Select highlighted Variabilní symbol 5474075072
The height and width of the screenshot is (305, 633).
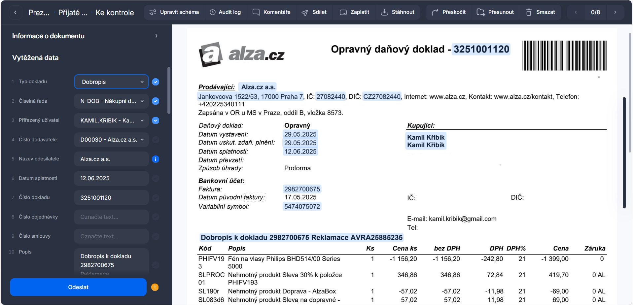point(302,207)
